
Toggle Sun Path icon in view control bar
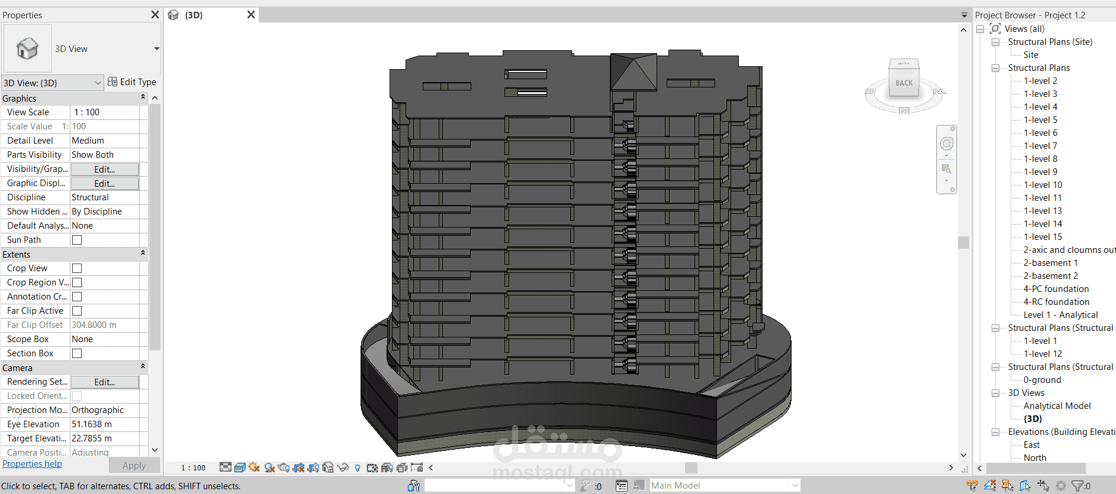point(255,467)
